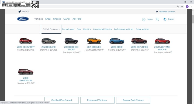Screen dimensions: 194x104
Task: Open the 2020 ESCAPE link
Action: tap(48, 47)
